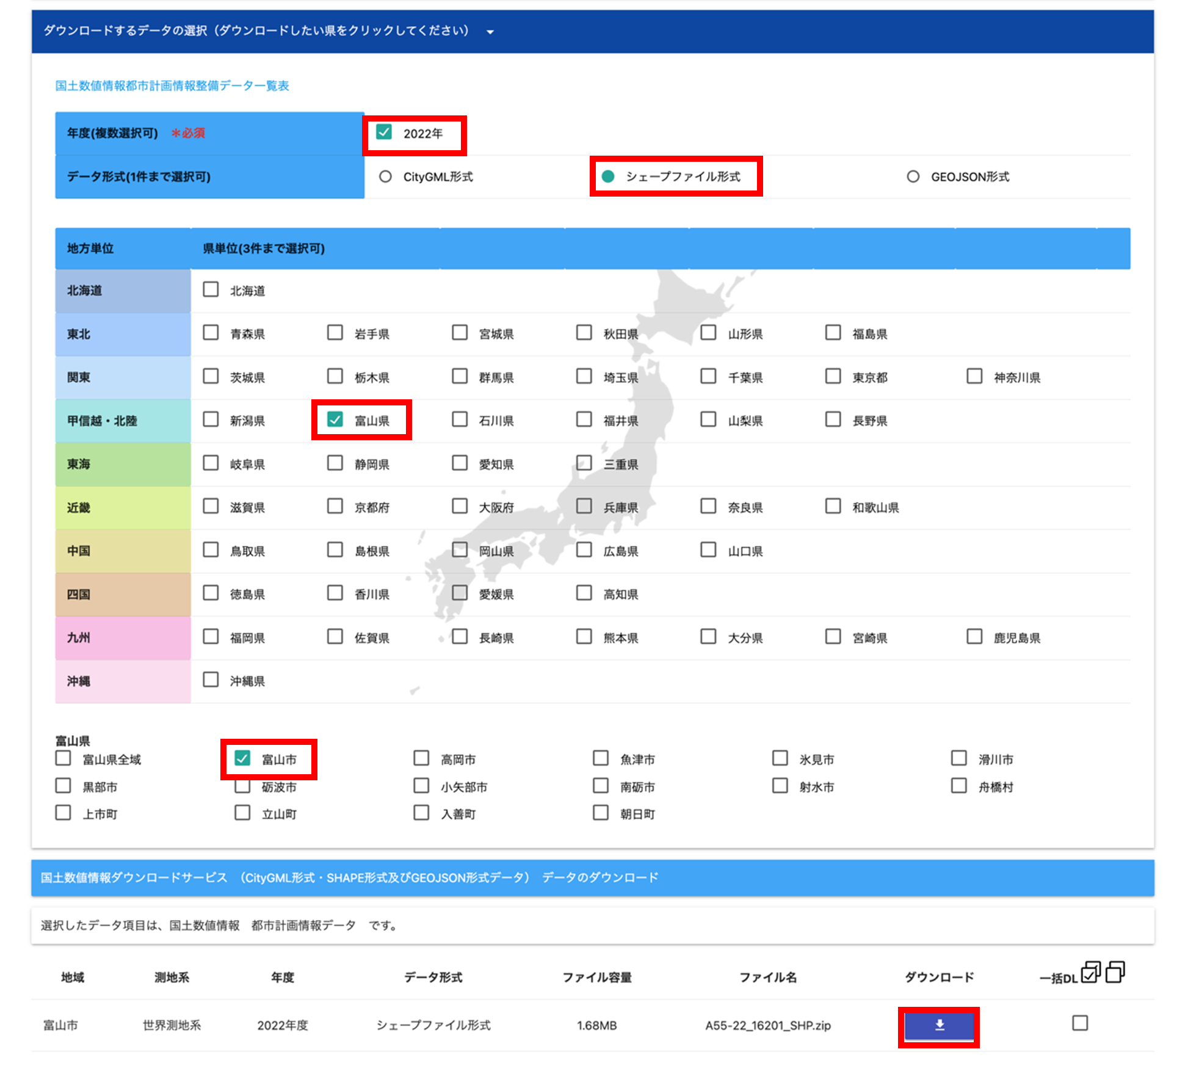Image resolution: width=1188 pixels, height=1074 pixels.
Task: Tick the bulk download checkbox for 富山市 row
Action: point(1079,1023)
